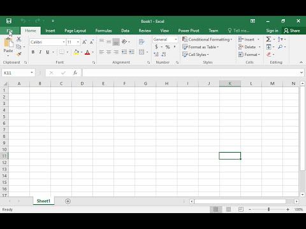The height and width of the screenshot is (229, 306).
Task: Set Top Align for cell text
Action: tap(101, 41)
